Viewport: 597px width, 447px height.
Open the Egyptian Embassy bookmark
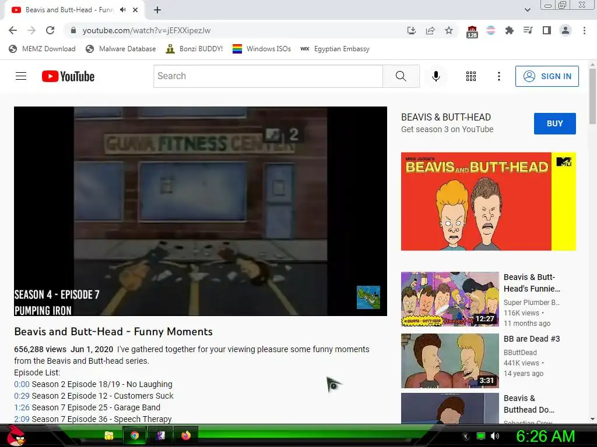(x=335, y=49)
